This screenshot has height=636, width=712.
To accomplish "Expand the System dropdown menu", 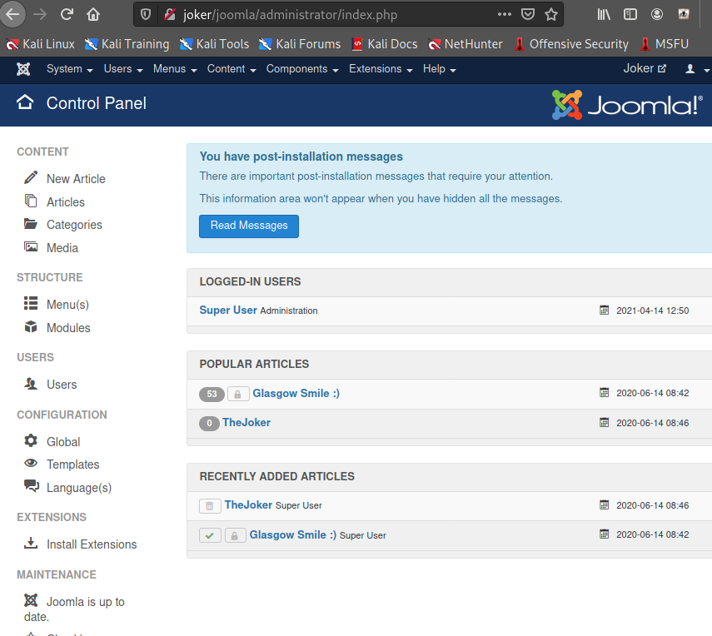I will (x=69, y=69).
